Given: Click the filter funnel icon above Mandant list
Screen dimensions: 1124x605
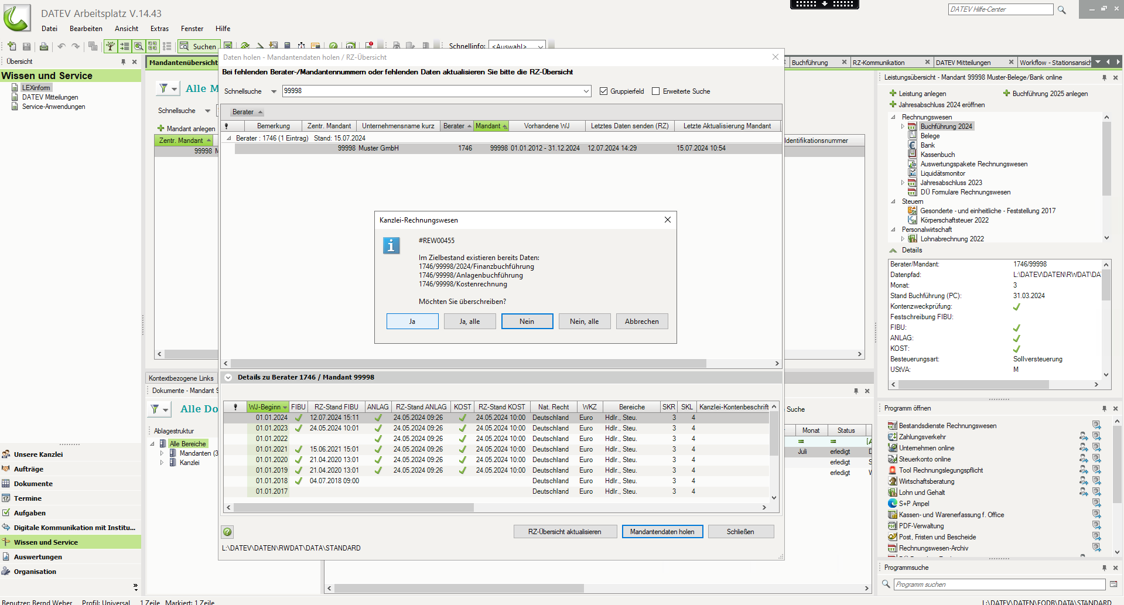Looking at the screenshot, I should click(x=164, y=88).
